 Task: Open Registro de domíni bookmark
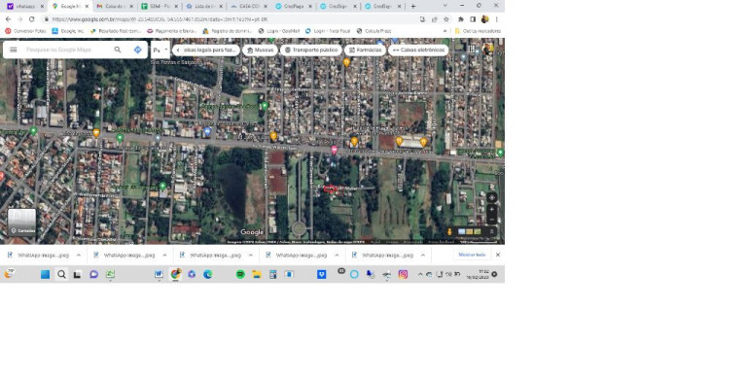228,31
